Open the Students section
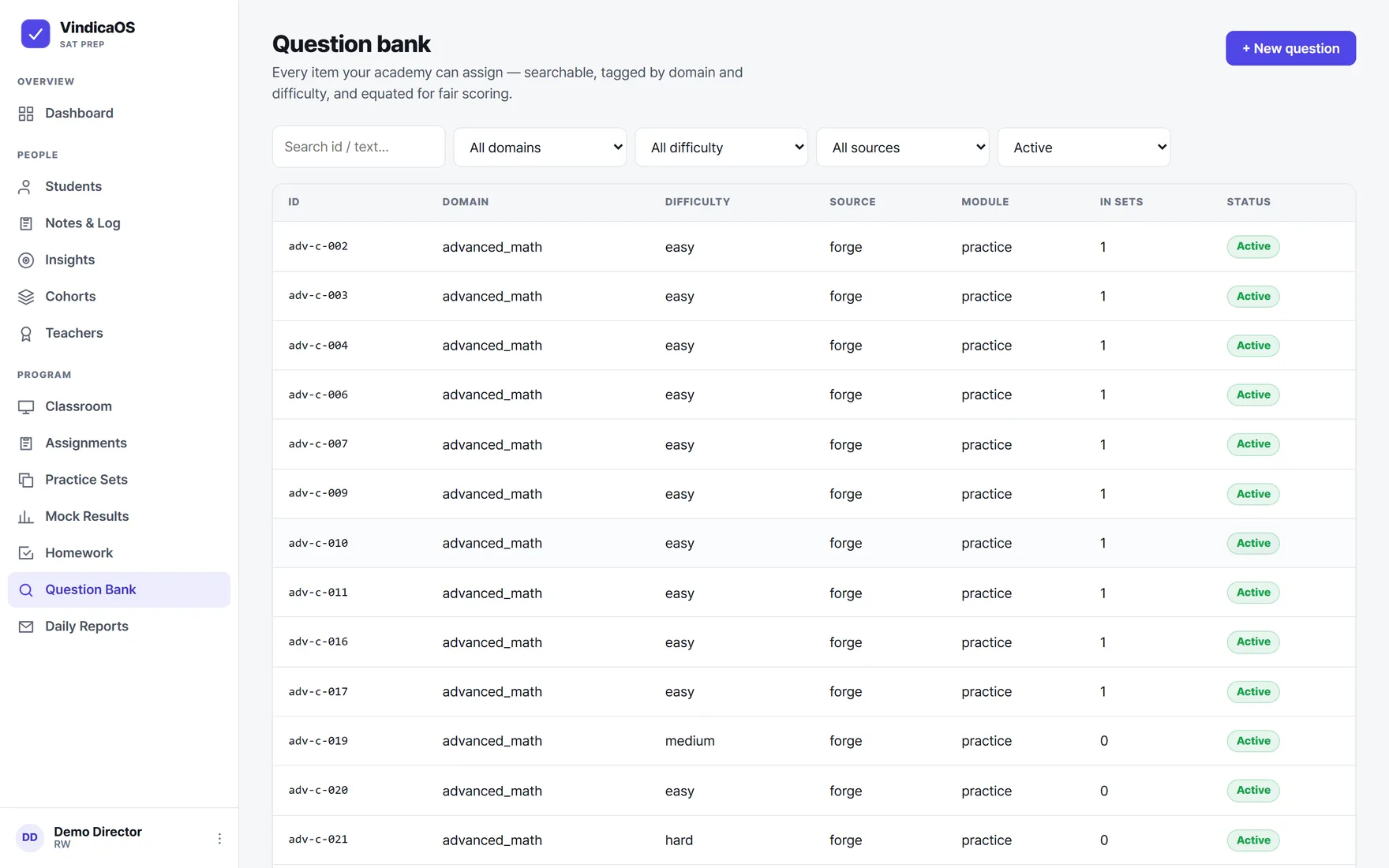This screenshot has width=1389, height=868. click(119, 187)
